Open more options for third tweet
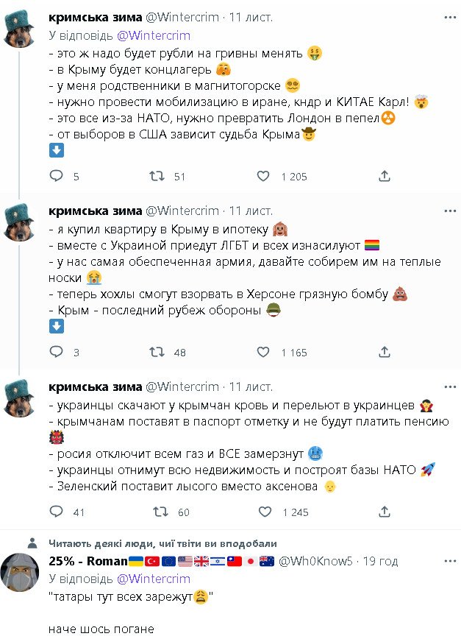 [448, 387]
